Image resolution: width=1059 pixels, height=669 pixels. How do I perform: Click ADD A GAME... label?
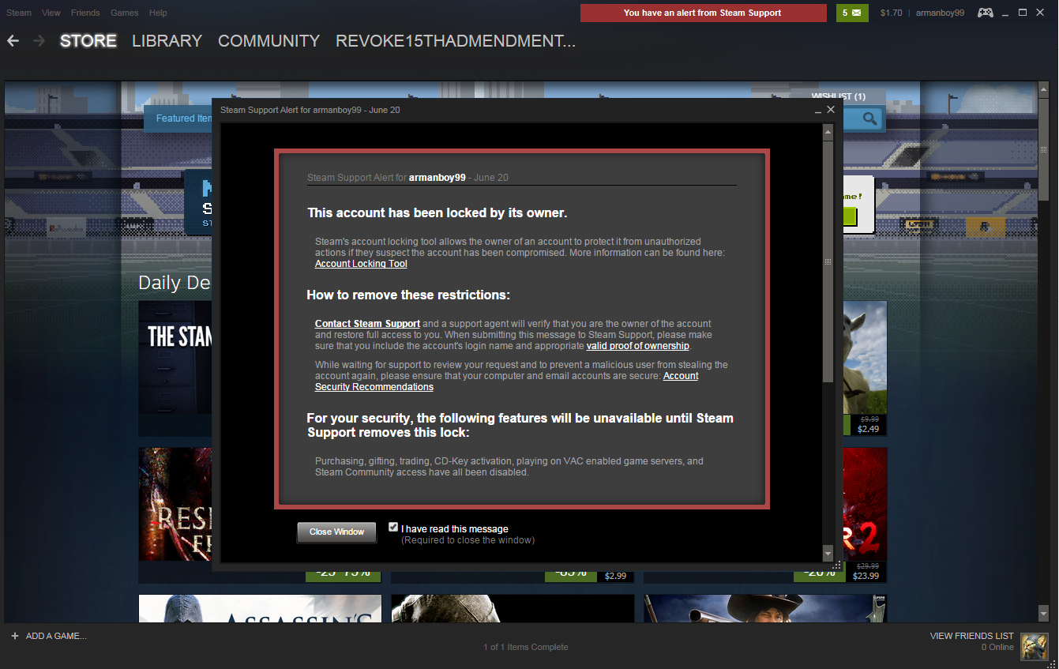coord(56,636)
